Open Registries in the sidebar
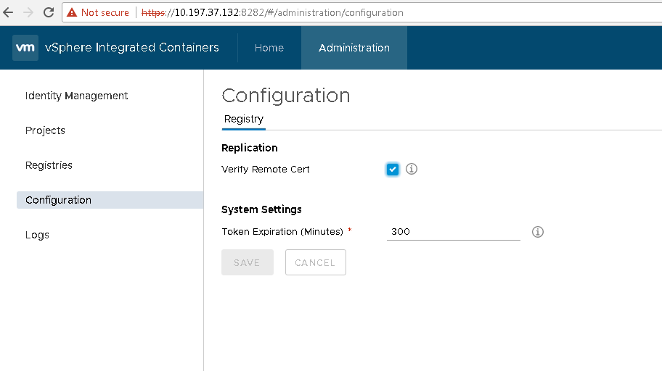 pos(49,165)
